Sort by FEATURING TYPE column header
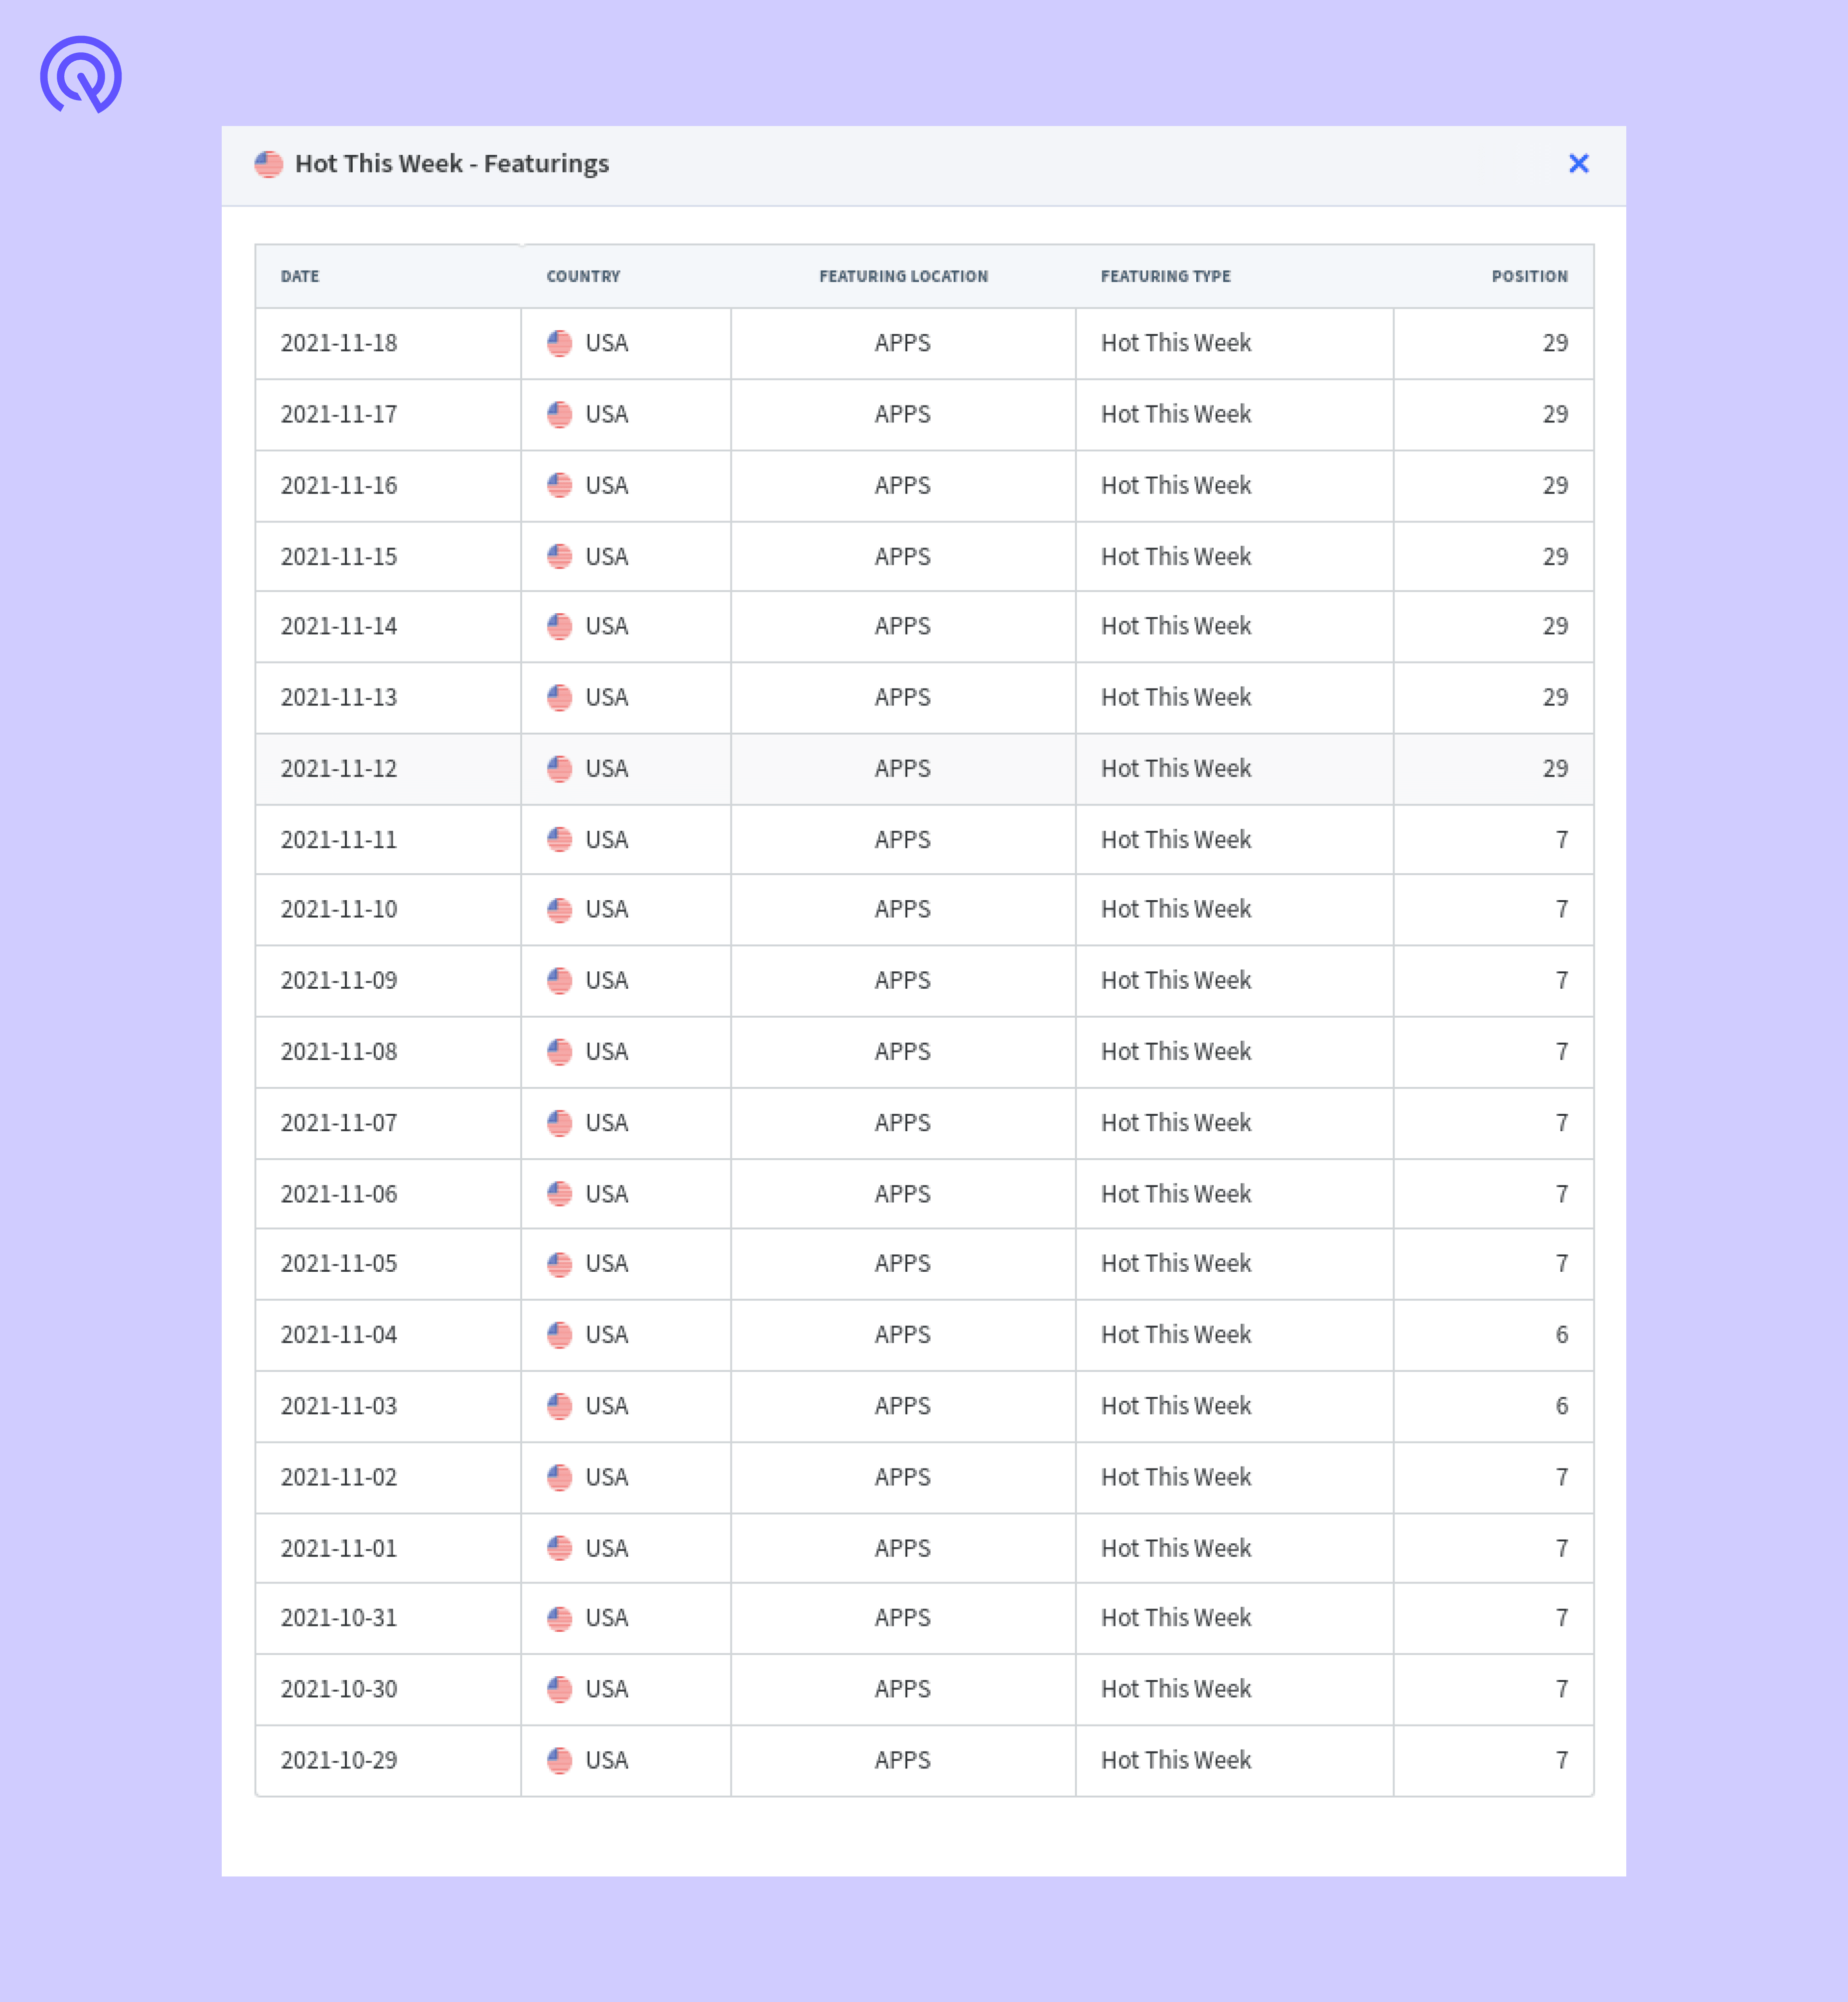 click(x=1165, y=276)
